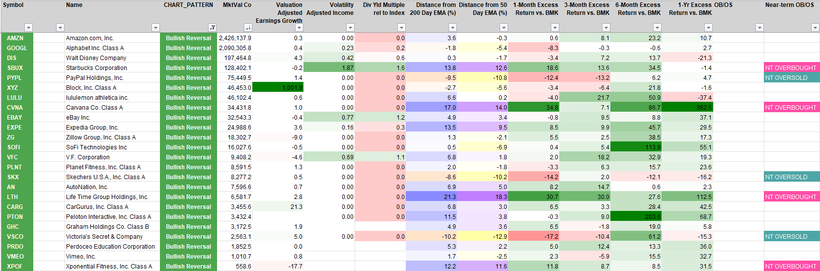
Task: Select the 1.87 volatility cell for SBUX
Action: [x=329, y=68]
